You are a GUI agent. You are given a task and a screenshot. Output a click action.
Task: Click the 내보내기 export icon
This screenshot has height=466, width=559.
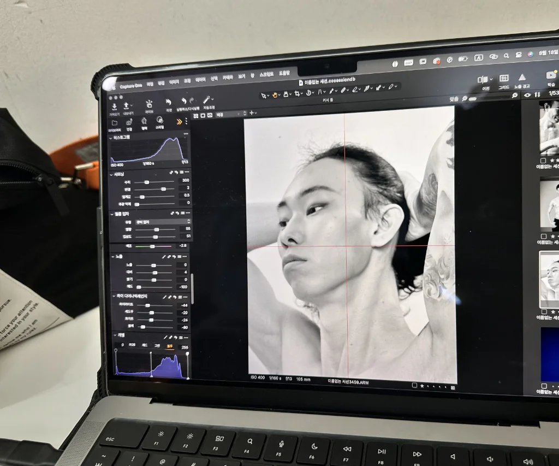(126, 106)
